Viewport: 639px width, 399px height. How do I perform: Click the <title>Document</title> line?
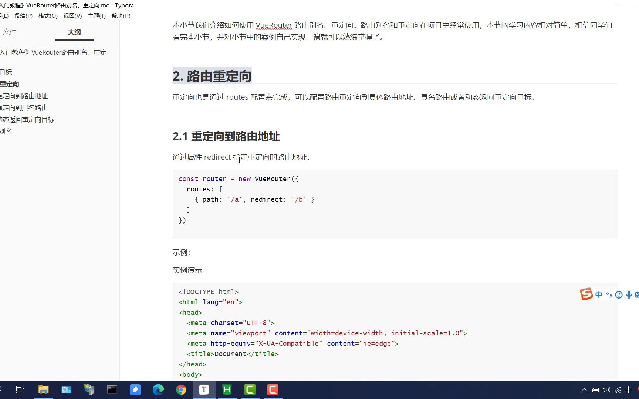click(x=233, y=354)
